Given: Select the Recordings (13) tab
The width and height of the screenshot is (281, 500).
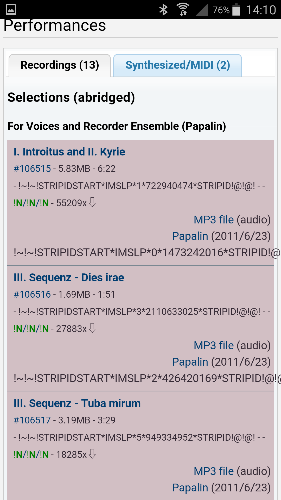Looking at the screenshot, I should (x=60, y=65).
